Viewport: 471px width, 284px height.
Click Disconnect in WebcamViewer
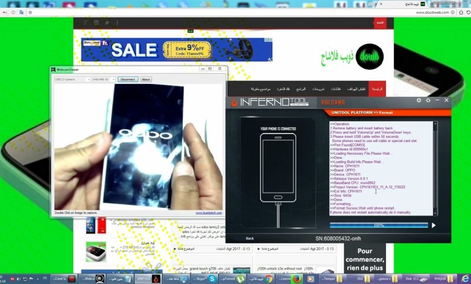coord(127,79)
